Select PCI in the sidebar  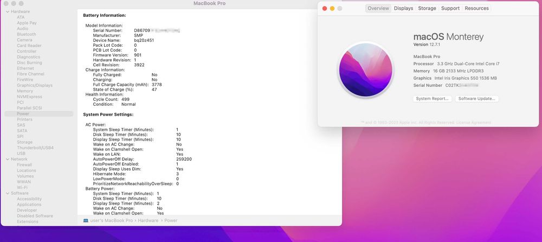click(x=21, y=102)
